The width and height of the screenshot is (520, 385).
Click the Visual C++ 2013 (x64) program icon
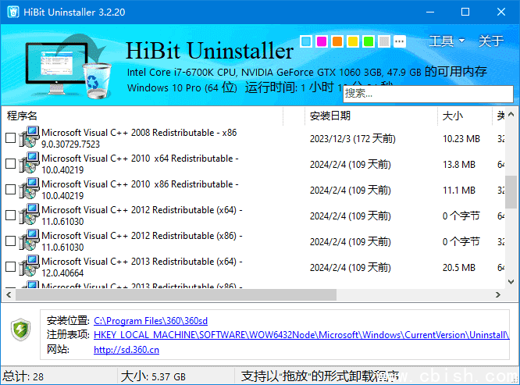click(x=29, y=267)
